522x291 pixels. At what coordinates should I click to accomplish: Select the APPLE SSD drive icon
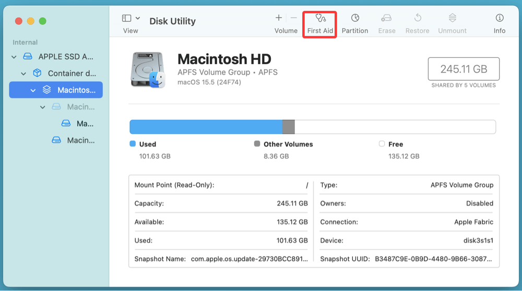click(28, 56)
